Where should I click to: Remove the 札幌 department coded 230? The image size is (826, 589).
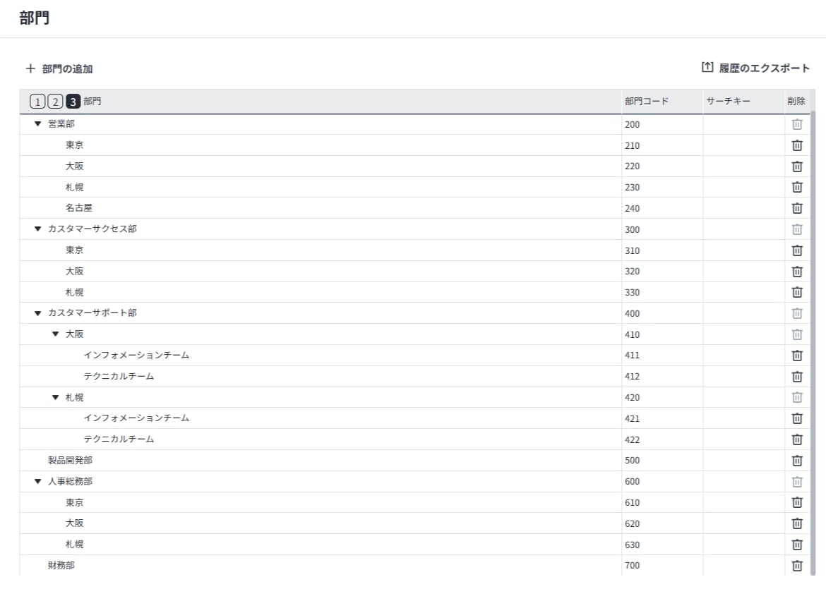click(x=797, y=187)
